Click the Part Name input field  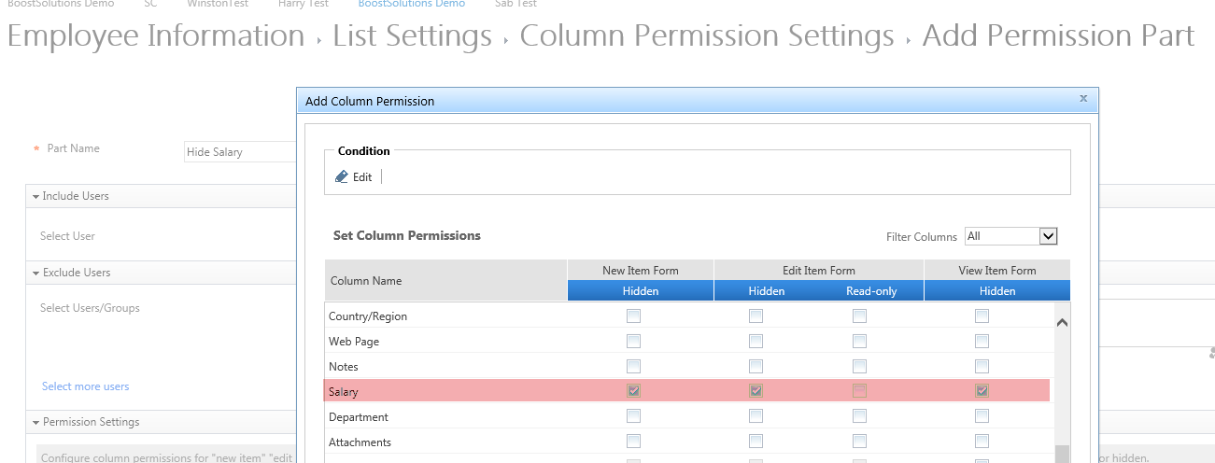[240, 152]
